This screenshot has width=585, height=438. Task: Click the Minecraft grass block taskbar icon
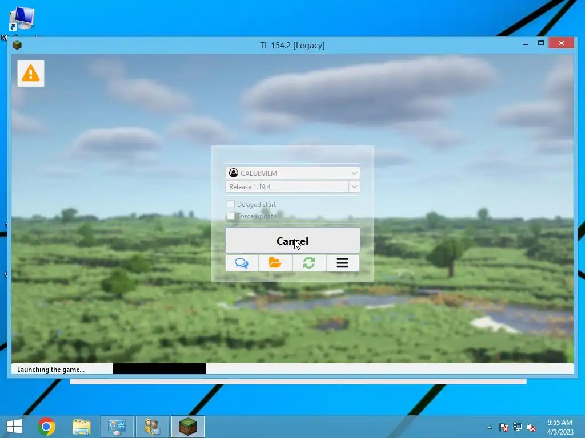[x=187, y=427]
